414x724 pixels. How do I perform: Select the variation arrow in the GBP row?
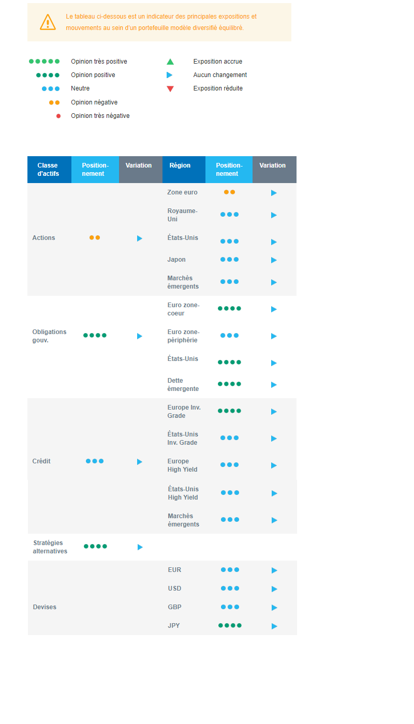pyautogui.click(x=274, y=608)
